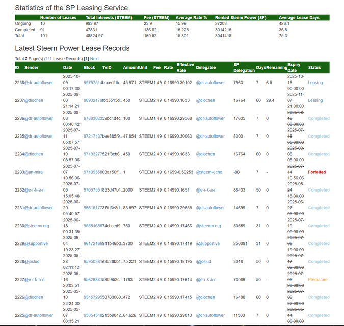Click the Expiry Date column header
This screenshot has width=344, height=326.
(294, 67)
